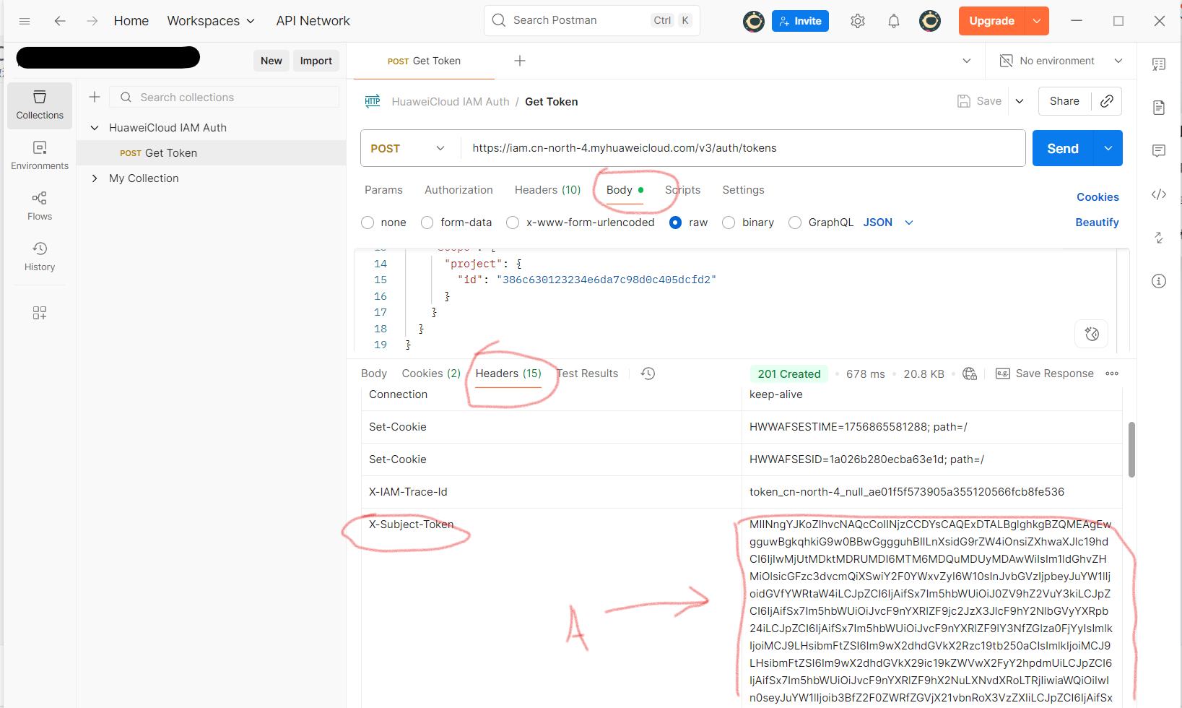
Task: Open the code snippet icon
Action: [x=1159, y=194]
